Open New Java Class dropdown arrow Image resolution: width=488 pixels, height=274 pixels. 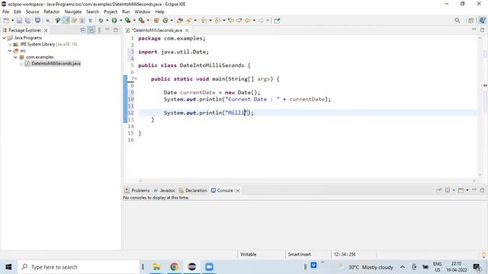pos(172,21)
